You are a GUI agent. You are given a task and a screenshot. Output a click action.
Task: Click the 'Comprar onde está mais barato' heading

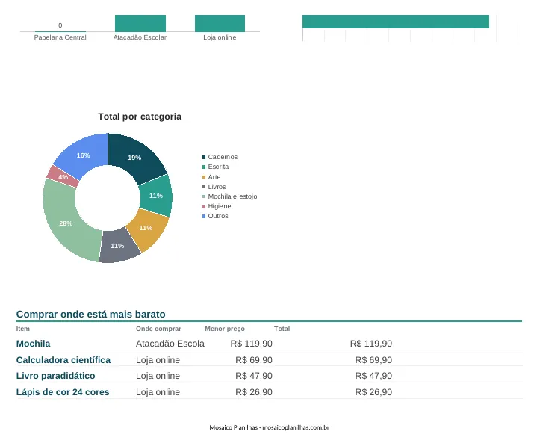click(x=91, y=314)
